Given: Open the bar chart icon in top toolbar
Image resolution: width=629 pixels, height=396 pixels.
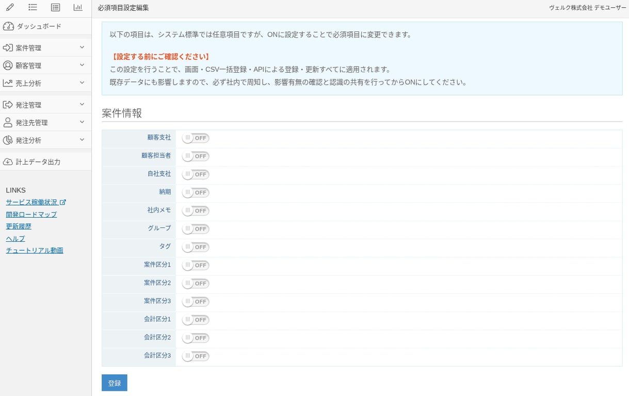Looking at the screenshot, I should point(77,7).
